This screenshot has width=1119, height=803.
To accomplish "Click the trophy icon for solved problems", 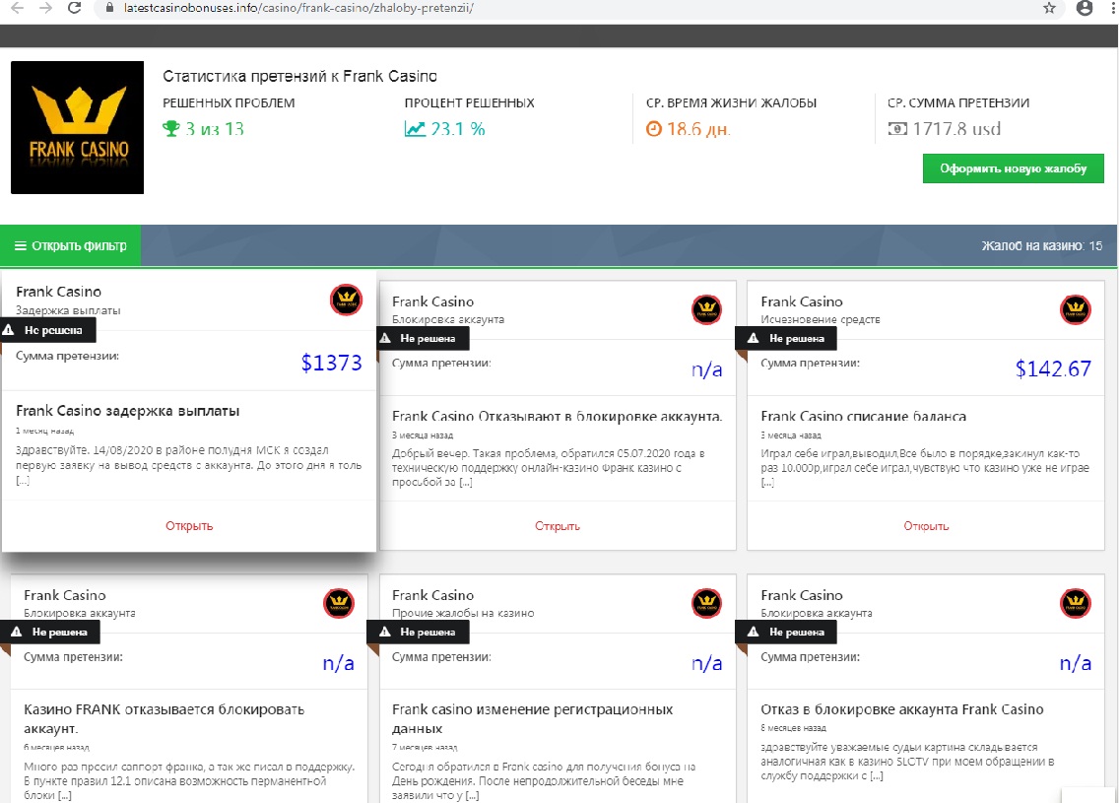I will coord(170,129).
